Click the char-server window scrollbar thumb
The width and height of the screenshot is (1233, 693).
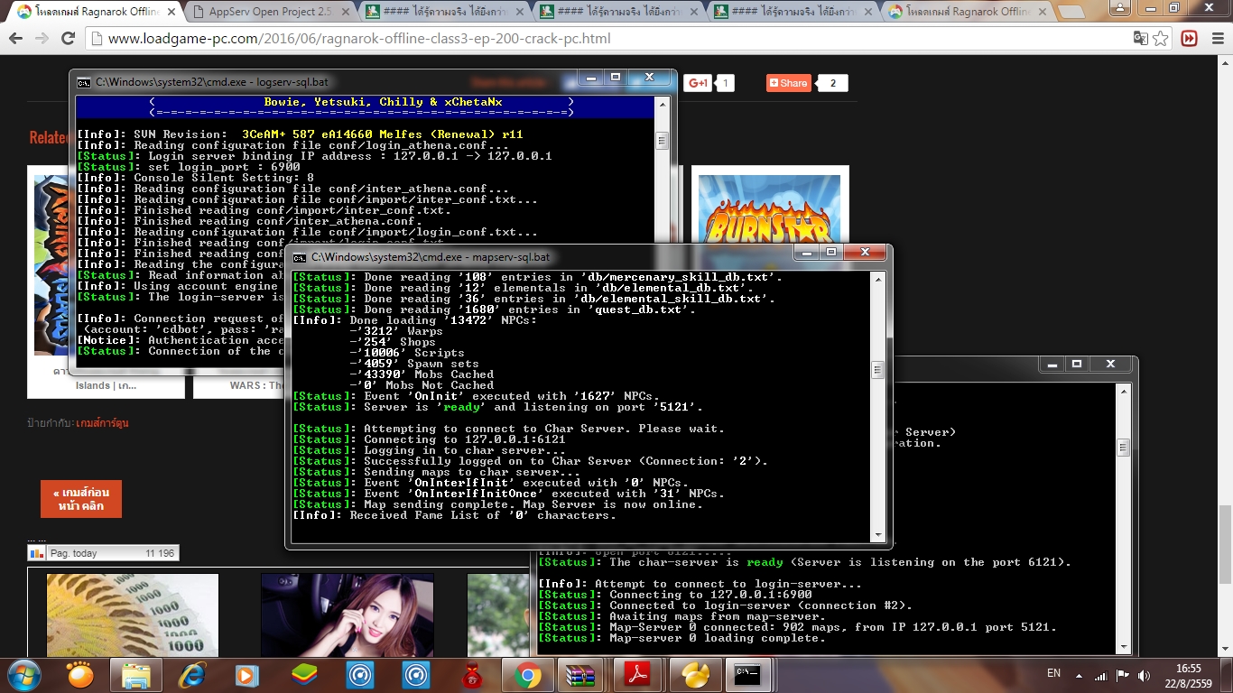pyautogui.click(x=1123, y=448)
